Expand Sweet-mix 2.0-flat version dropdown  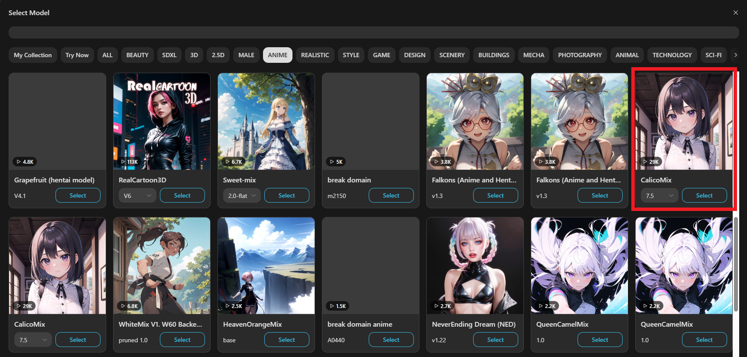click(x=241, y=196)
